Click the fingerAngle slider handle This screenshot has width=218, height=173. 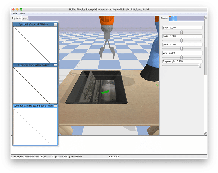pos(199,65)
